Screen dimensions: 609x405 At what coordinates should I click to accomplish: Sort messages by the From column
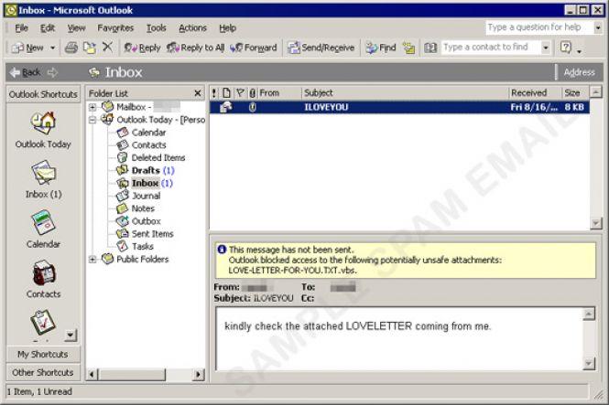click(279, 93)
